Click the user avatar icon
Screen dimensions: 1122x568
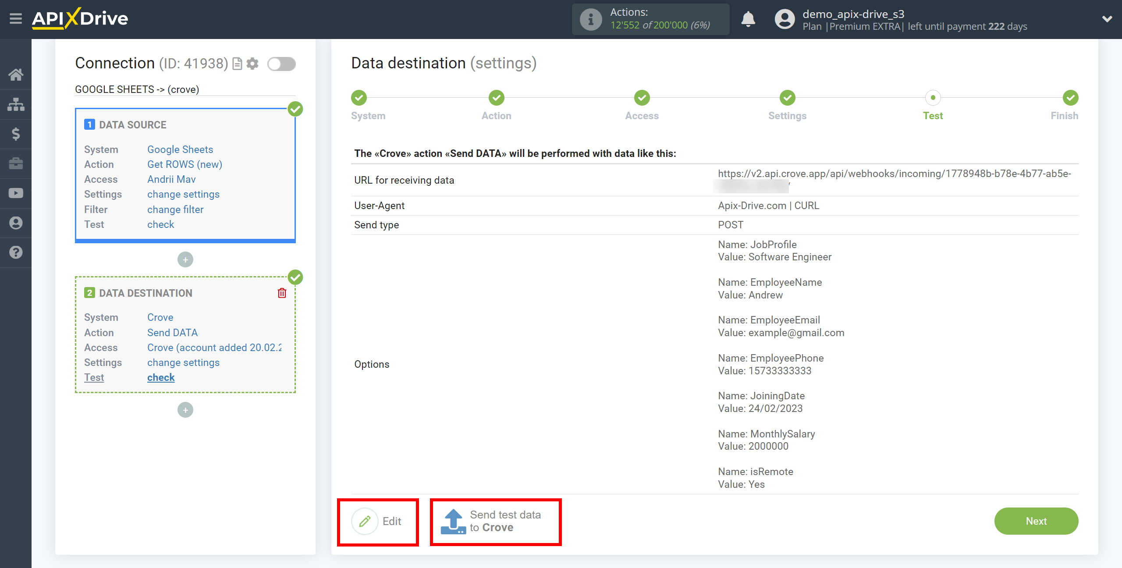coord(785,19)
